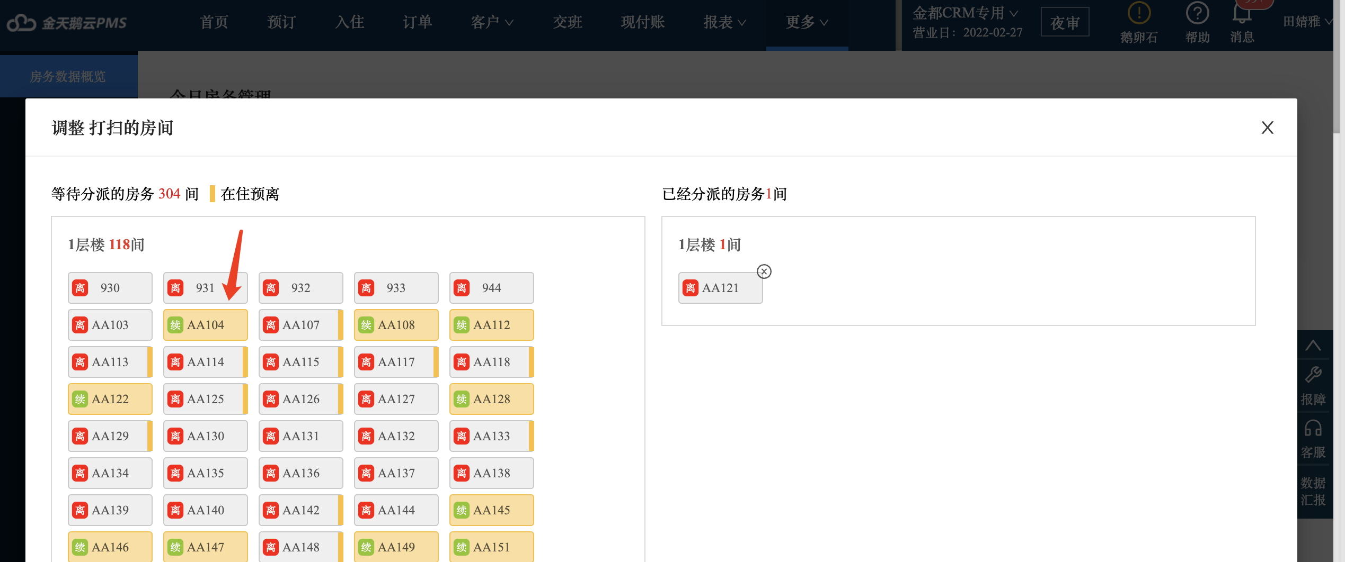
Task: Select room 933 to assign
Action: pyautogui.click(x=396, y=288)
